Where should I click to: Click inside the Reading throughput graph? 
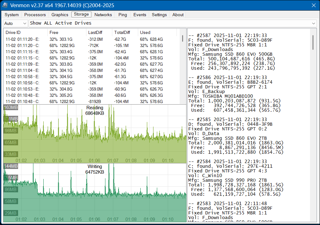[94, 134]
